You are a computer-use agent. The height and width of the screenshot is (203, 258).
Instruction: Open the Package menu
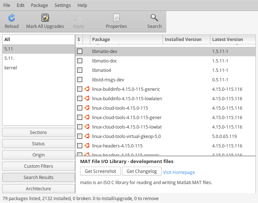[x=39, y=5]
